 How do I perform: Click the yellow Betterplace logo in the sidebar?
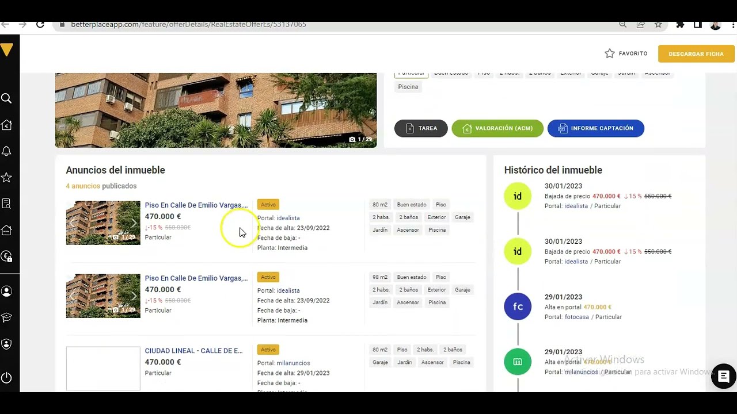(6, 51)
